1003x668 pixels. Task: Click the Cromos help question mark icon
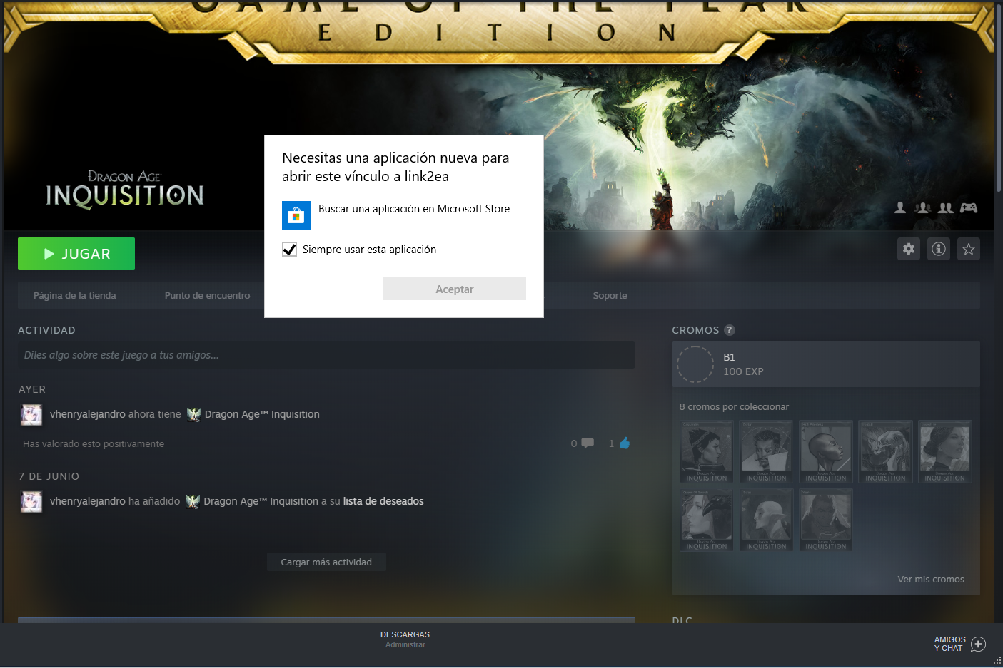pyautogui.click(x=729, y=330)
